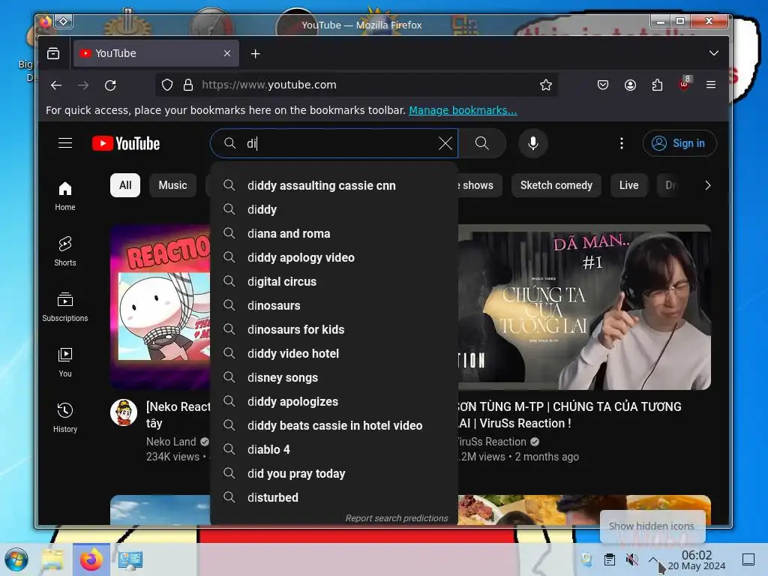Click the magnifier search submit button
The image size is (768, 576).
click(x=482, y=143)
